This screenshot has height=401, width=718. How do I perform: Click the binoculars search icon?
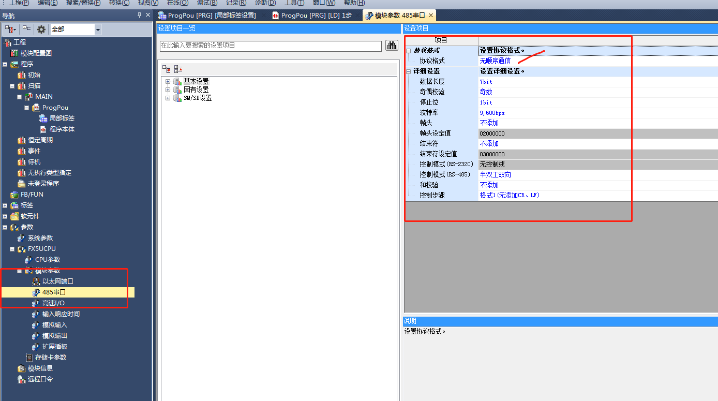point(392,46)
